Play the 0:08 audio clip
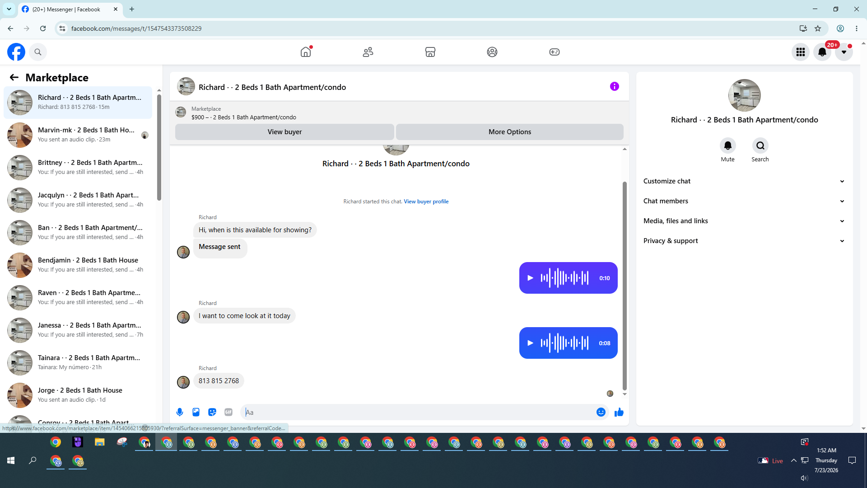 (x=531, y=343)
